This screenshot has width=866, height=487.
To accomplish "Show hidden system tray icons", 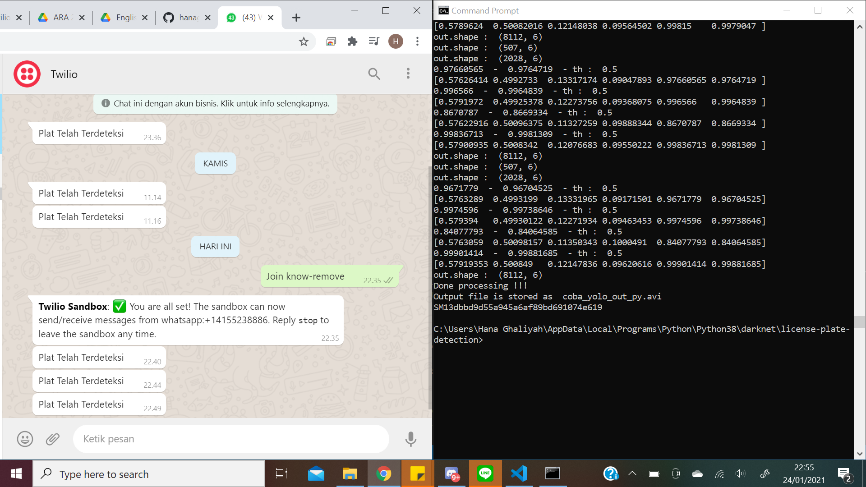I will point(632,473).
